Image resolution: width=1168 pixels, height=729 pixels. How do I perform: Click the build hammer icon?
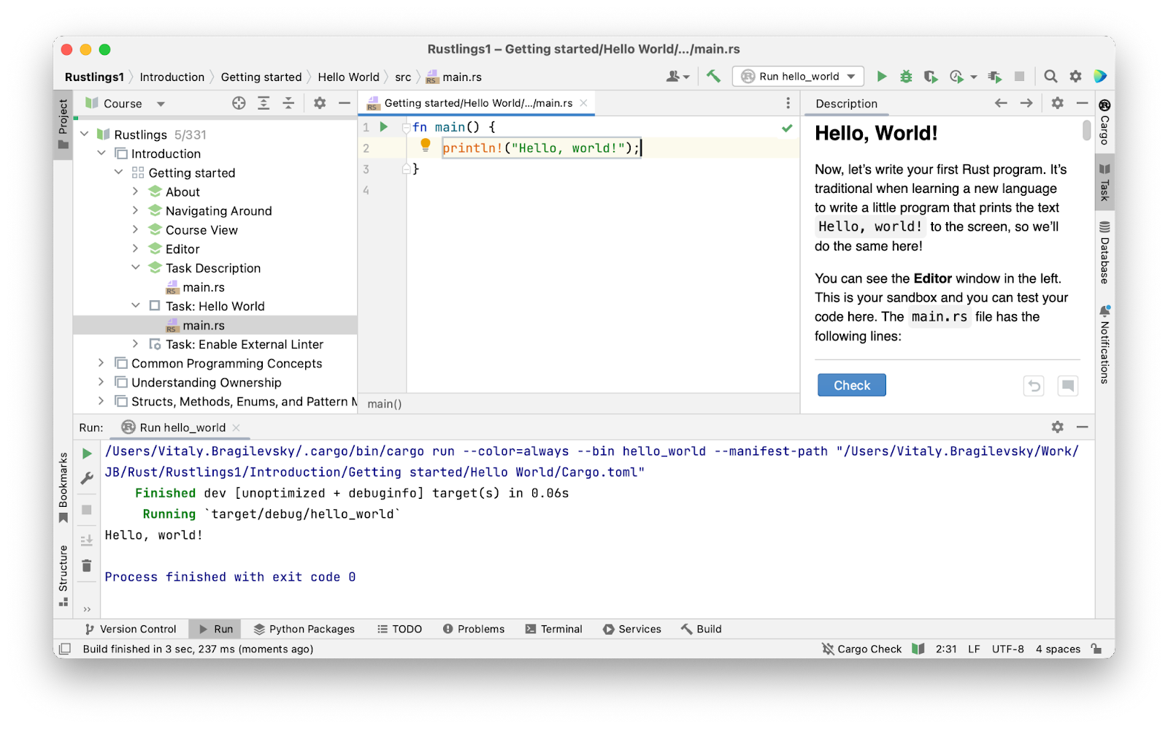[713, 76]
